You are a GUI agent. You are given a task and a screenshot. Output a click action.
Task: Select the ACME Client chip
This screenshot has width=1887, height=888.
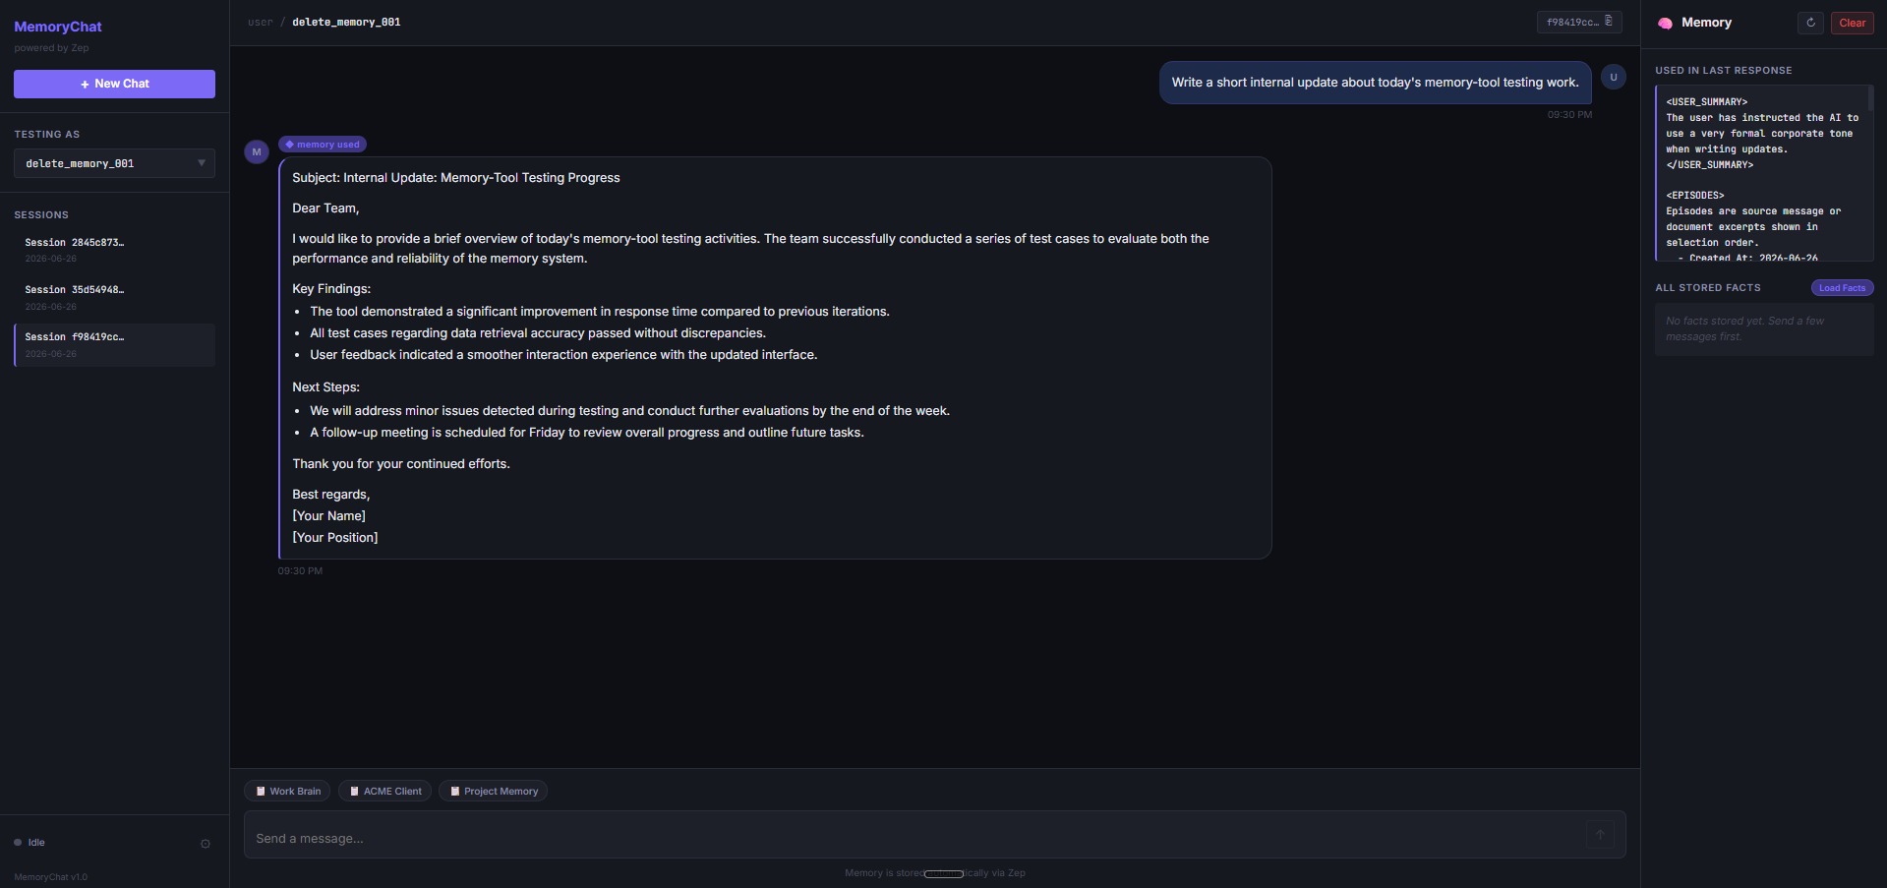tap(384, 791)
